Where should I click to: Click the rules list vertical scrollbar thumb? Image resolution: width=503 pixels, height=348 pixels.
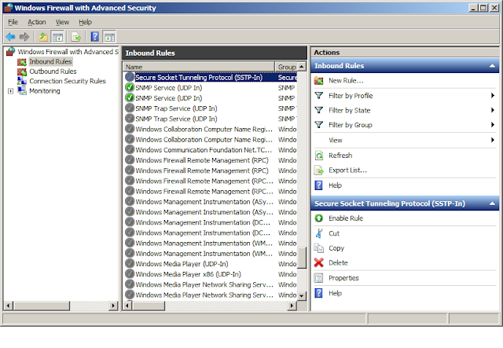[302, 258]
